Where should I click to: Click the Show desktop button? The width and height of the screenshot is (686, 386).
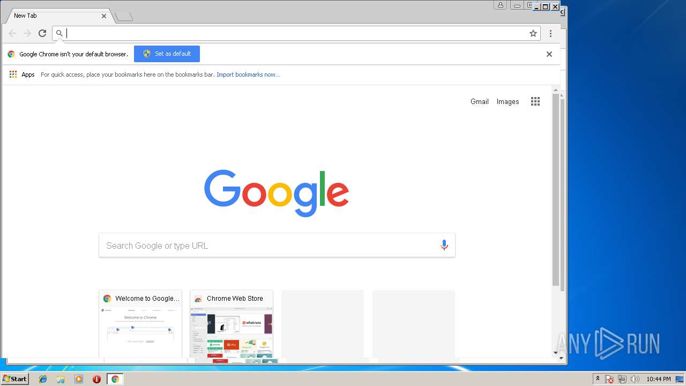[681, 379]
